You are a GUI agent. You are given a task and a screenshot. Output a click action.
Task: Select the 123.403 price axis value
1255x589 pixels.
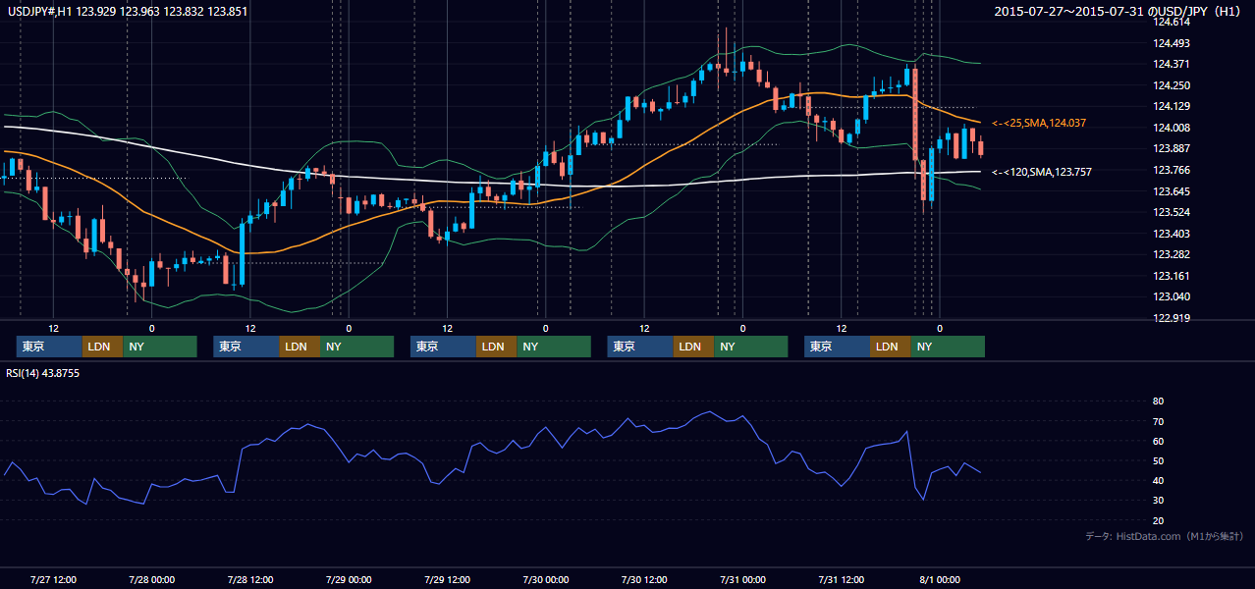click(x=1171, y=234)
